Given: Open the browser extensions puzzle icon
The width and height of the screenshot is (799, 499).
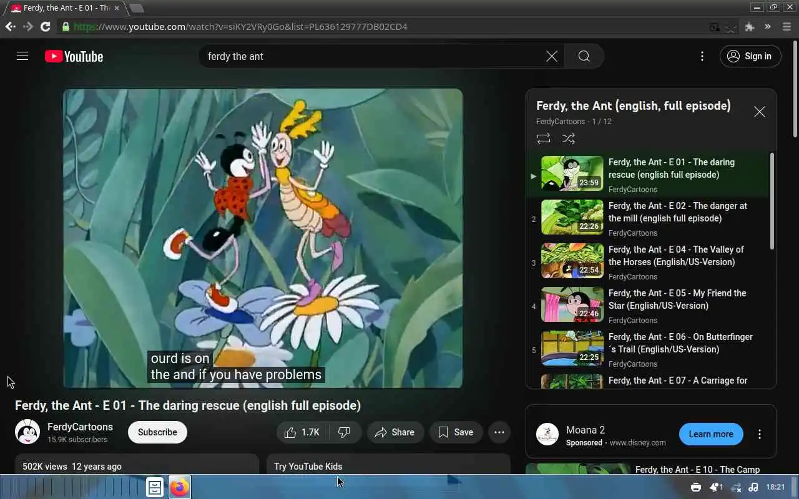Looking at the screenshot, I should [750, 27].
